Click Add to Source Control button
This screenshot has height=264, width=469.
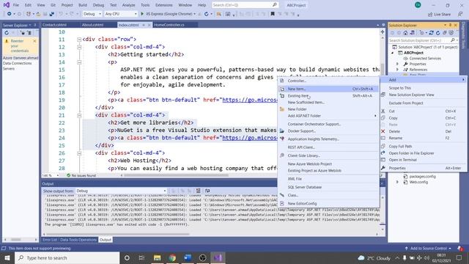coord(428,249)
